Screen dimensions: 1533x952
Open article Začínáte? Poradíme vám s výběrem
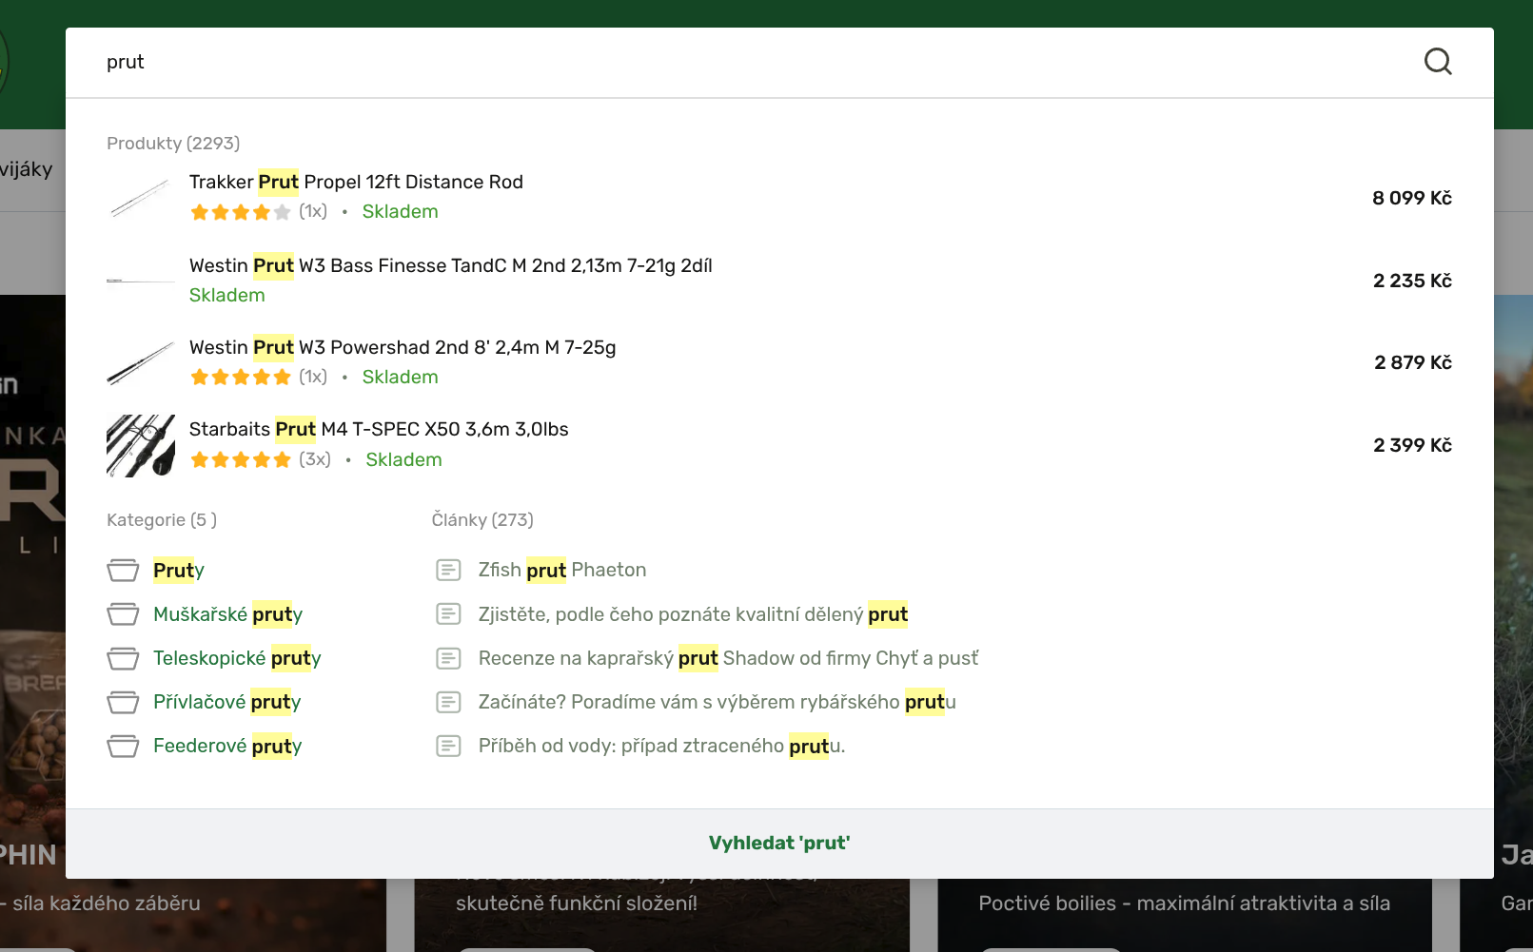tap(717, 702)
